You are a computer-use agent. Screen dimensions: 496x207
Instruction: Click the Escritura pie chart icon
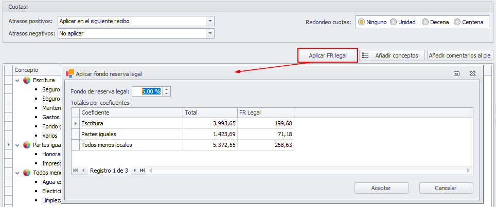27,81
